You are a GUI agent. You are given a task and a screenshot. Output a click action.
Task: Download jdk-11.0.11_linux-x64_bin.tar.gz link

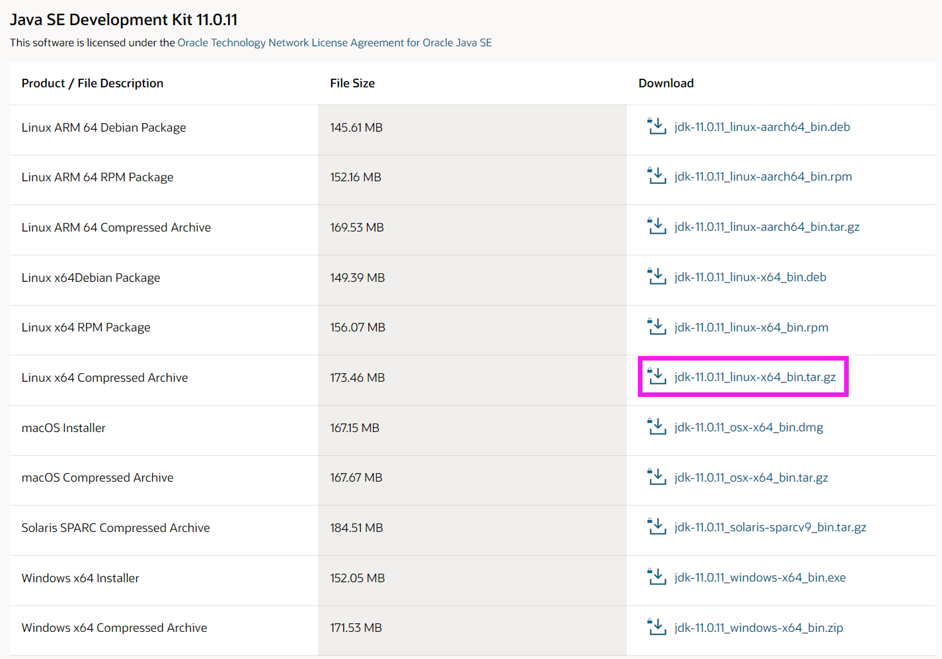(x=755, y=377)
